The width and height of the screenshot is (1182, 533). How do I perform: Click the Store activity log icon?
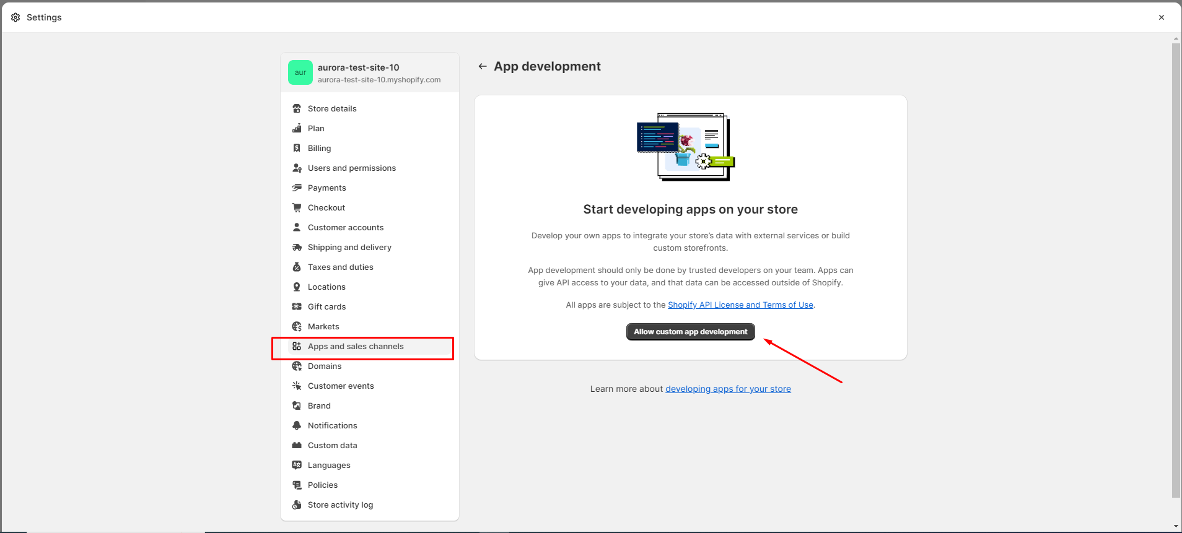click(x=297, y=505)
